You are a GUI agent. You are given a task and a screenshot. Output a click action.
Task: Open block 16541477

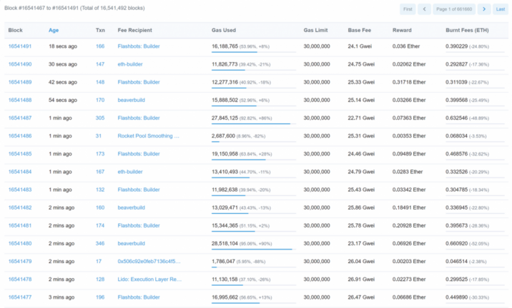[20, 297]
